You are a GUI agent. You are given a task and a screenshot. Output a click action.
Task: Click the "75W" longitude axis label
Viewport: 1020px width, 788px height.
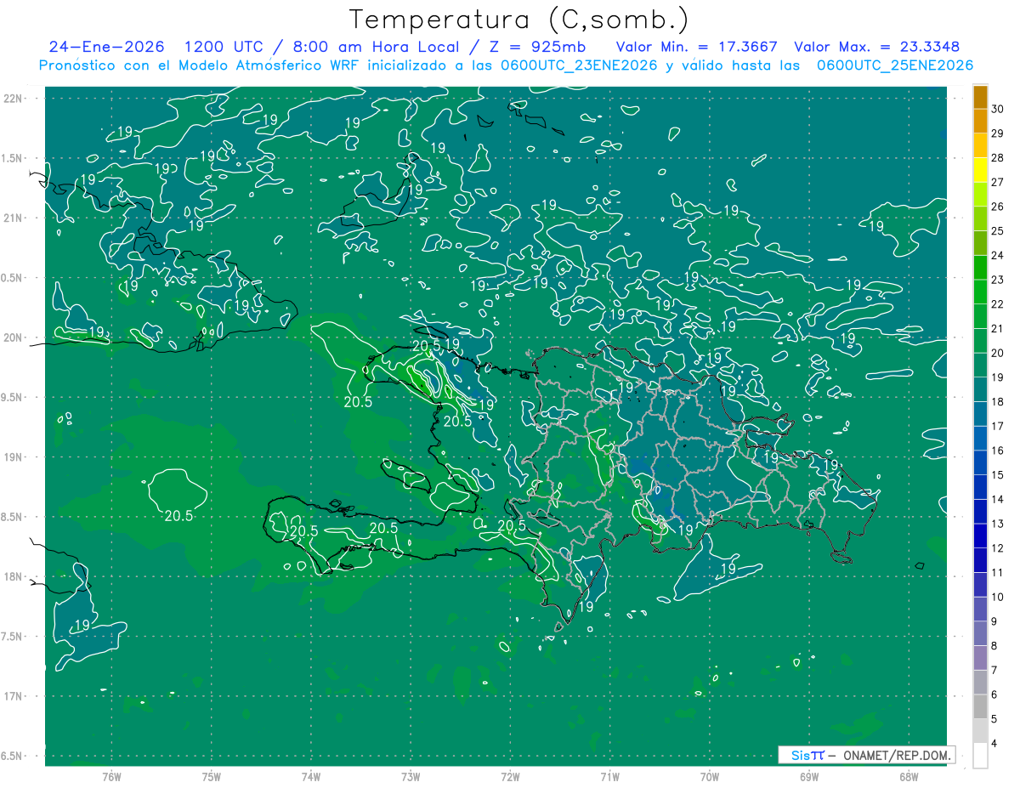[212, 777]
